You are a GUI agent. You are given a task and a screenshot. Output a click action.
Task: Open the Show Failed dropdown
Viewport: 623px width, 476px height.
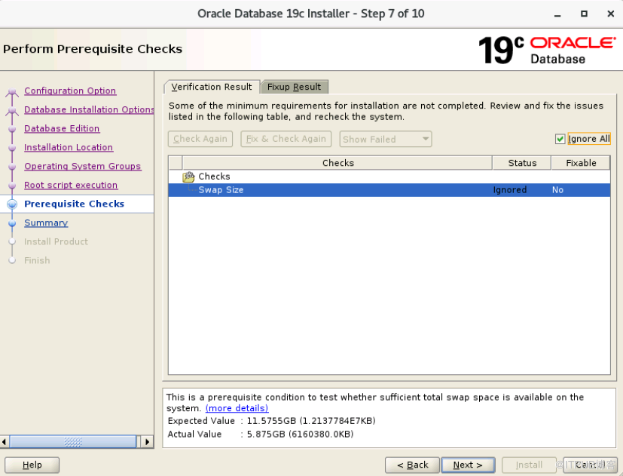(x=386, y=139)
